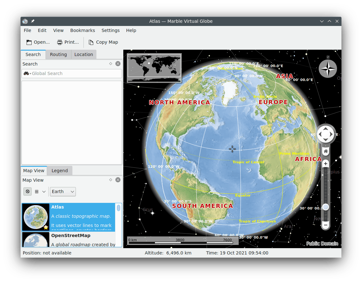Minimize the Marble window
The image size is (362, 282).
(322, 21)
